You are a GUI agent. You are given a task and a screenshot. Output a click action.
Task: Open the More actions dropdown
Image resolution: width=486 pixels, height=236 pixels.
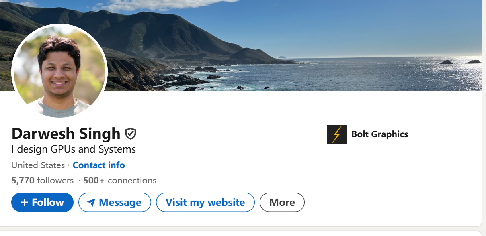coord(282,203)
